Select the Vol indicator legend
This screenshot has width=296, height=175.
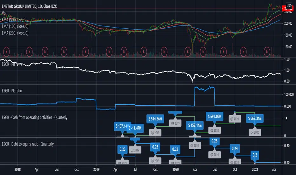[x=4, y=13]
